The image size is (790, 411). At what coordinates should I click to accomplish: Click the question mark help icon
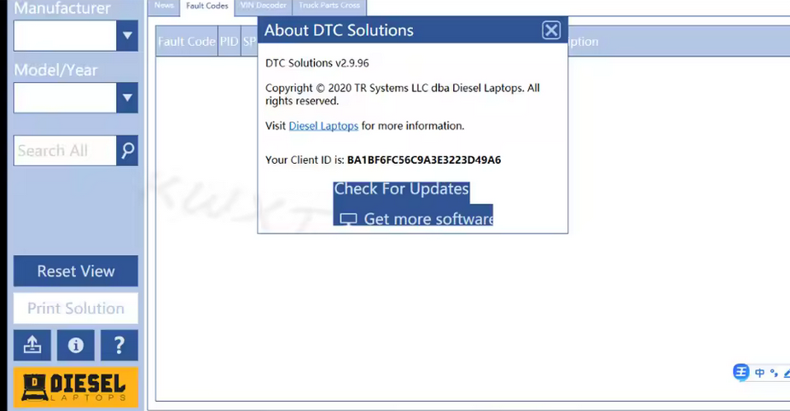pyautogui.click(x=119, y=345)
